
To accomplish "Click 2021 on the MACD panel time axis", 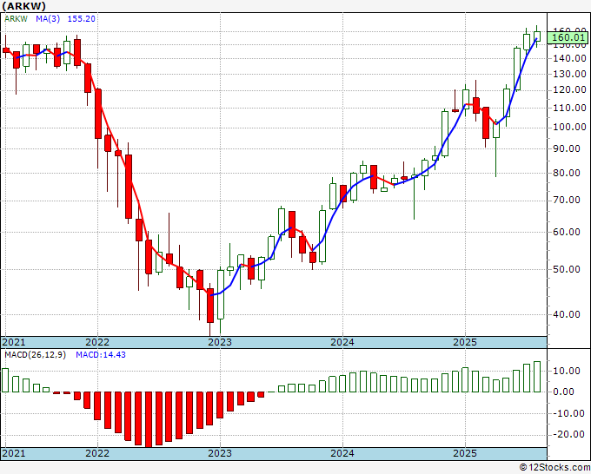I will pyautogui.click(x=13, y=453).
